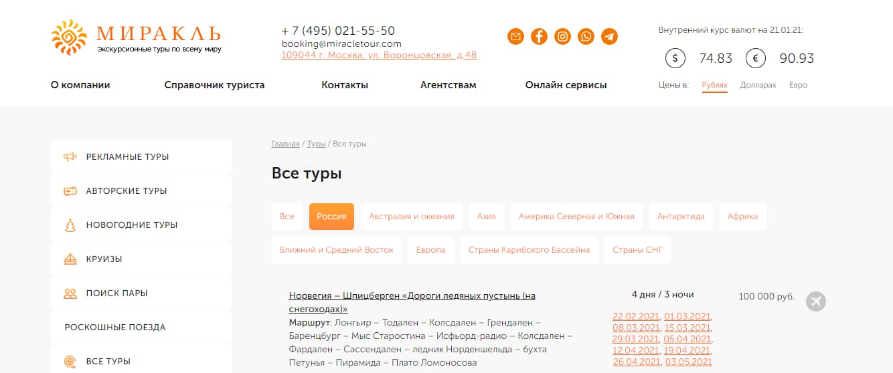This screenshot has height=373, width=893.
Task: Filter tours by Антарктида
Action: point(681,217)
